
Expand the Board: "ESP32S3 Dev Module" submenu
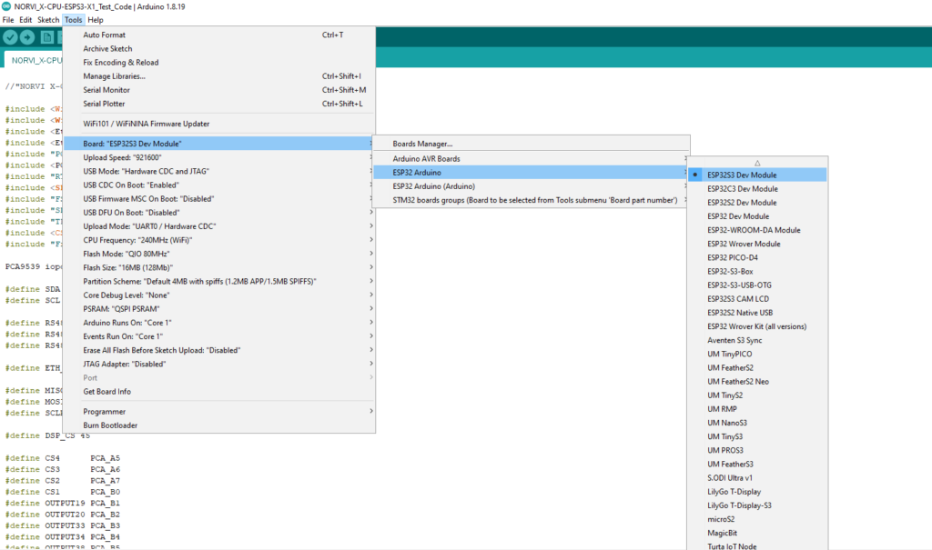[218, 144]
